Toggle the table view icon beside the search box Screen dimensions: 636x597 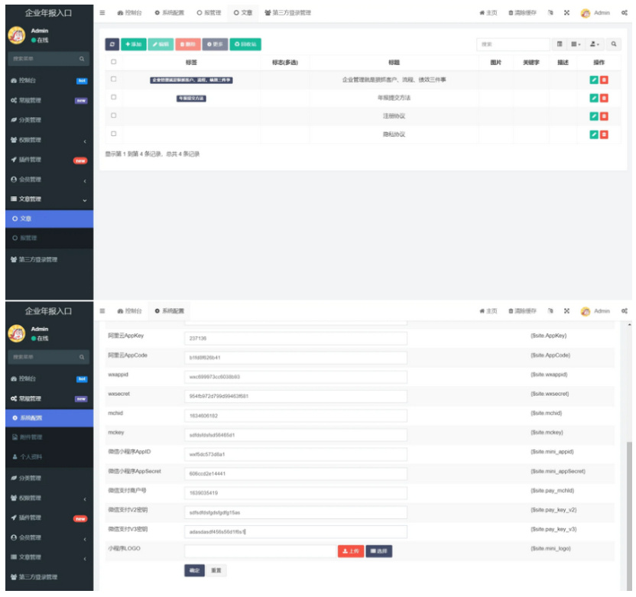560,44
